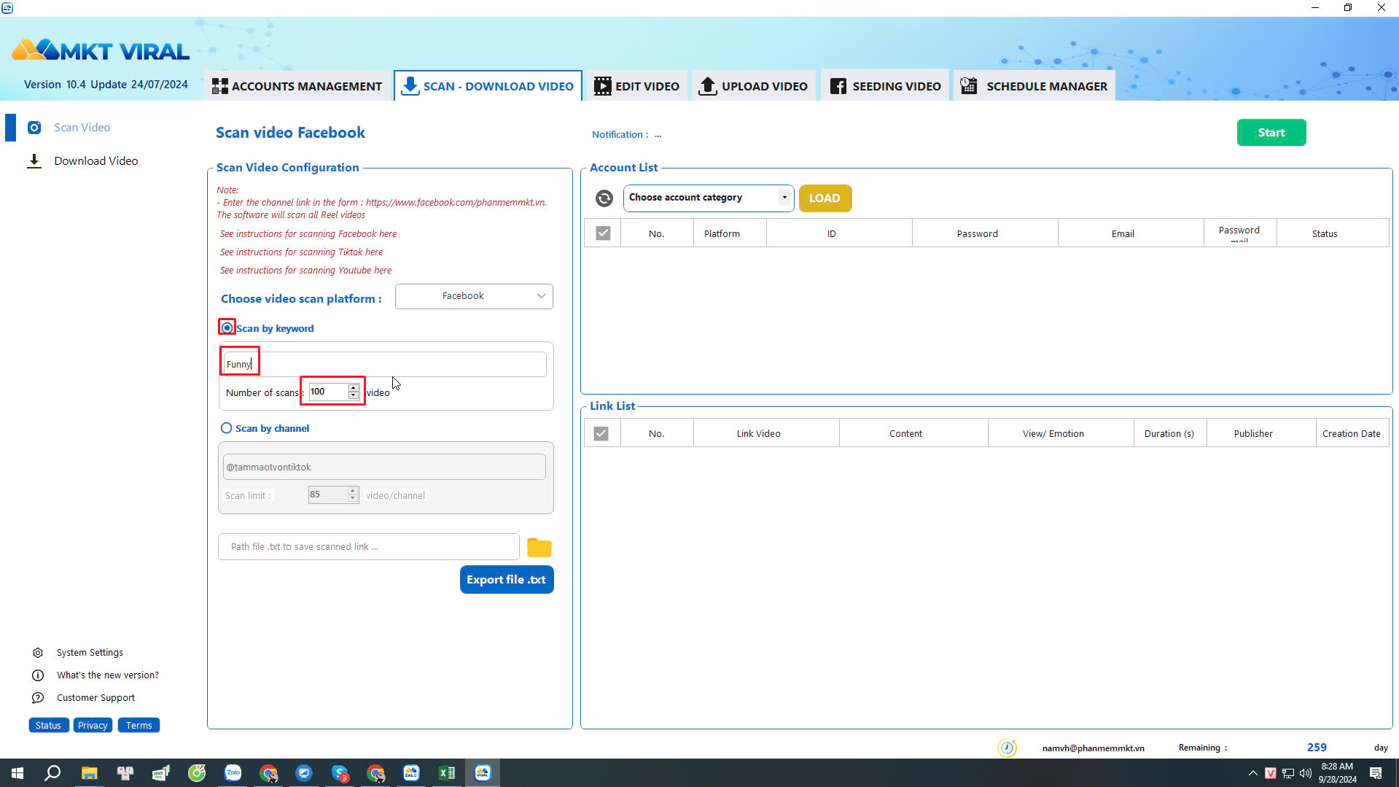Open the Excel taskbar icon
This screenshot has width=1399, height=787.
click(447, 773)
